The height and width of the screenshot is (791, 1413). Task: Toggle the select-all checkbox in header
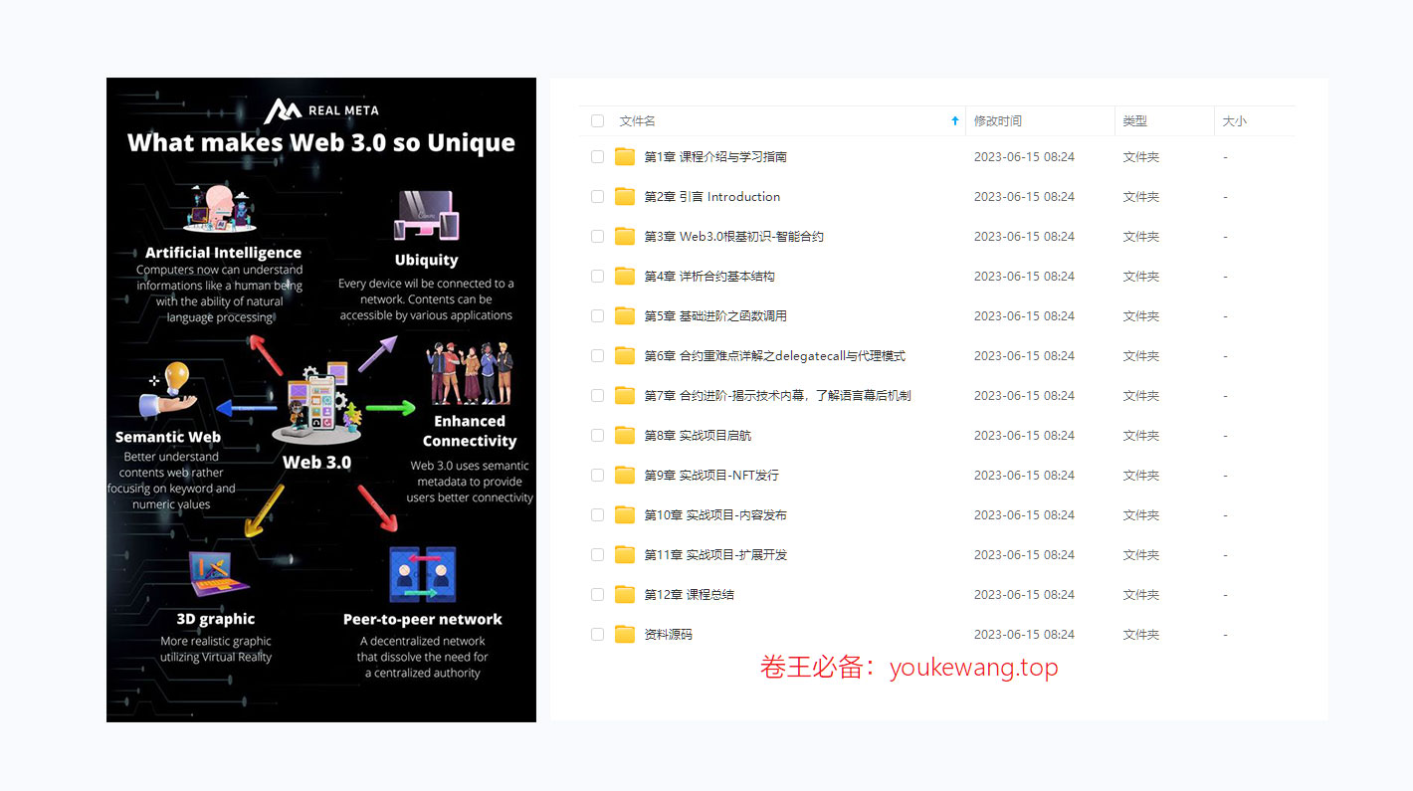(597, 120)
